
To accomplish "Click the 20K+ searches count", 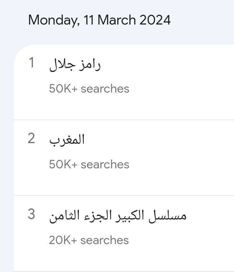I will tap(89, 240).
